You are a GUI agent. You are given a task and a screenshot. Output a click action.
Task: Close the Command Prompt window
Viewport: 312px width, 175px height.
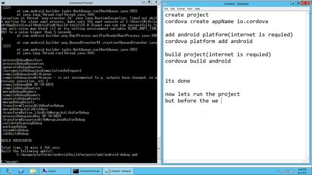tap(156, 2)
